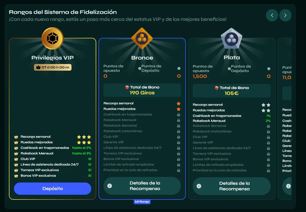This screenshot has width=306, height=212.
Task: Click crown icon next to VIP Bonos VIP exclusivos
Action: (x=16, y=176)
